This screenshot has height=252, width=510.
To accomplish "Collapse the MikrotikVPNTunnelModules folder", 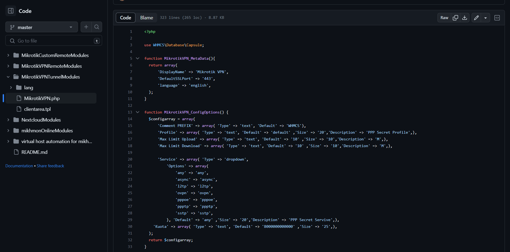I will tap(8, 77).
